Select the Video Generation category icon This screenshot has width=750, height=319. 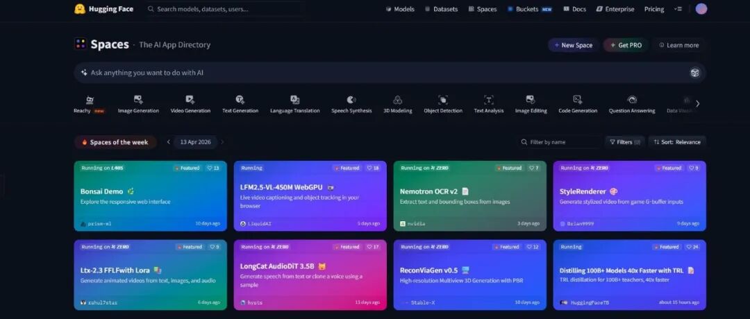(190, 99)
